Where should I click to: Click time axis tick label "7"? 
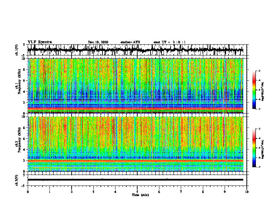pyautogui.click(x=181, y=192)
